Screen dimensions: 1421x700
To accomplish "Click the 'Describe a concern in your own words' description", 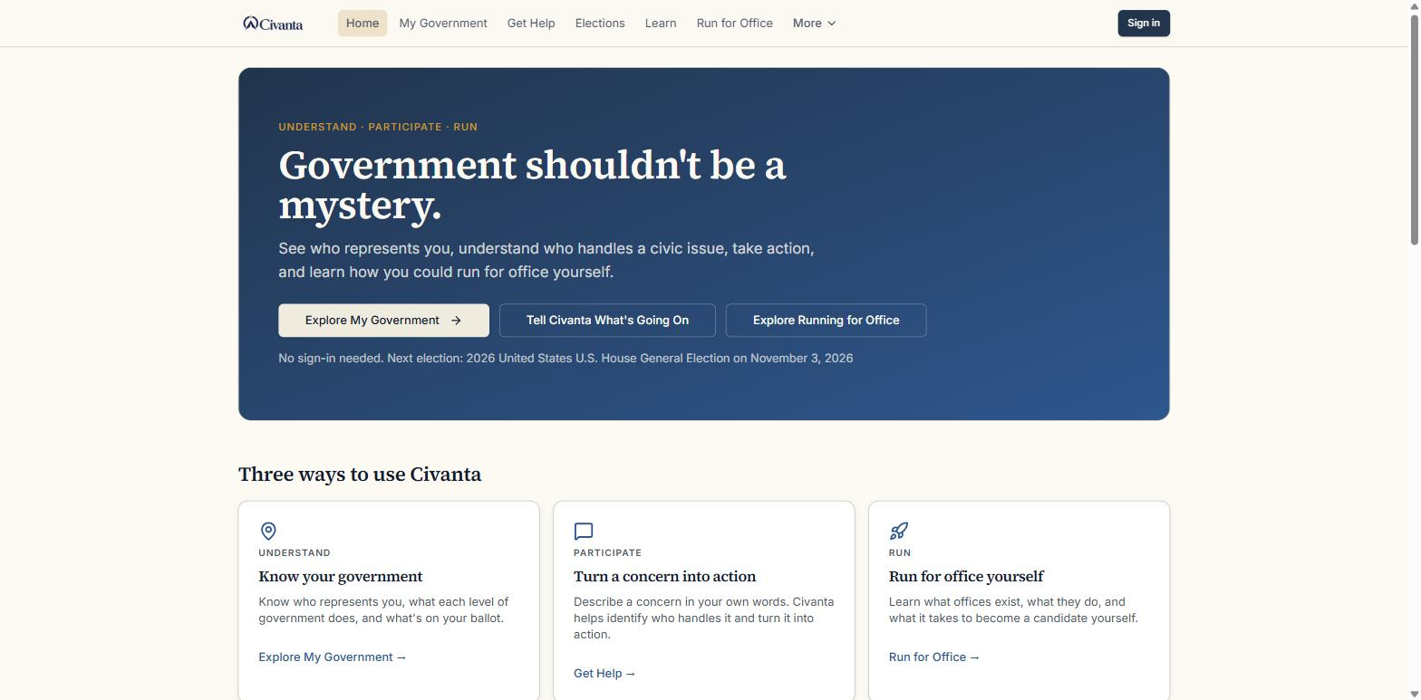I will point(704,618).
